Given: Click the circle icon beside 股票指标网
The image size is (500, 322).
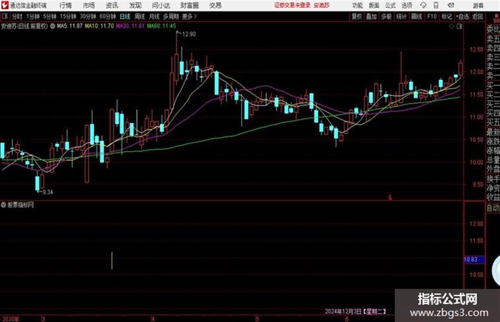Looking at the screenshot, I should point(4,205).
